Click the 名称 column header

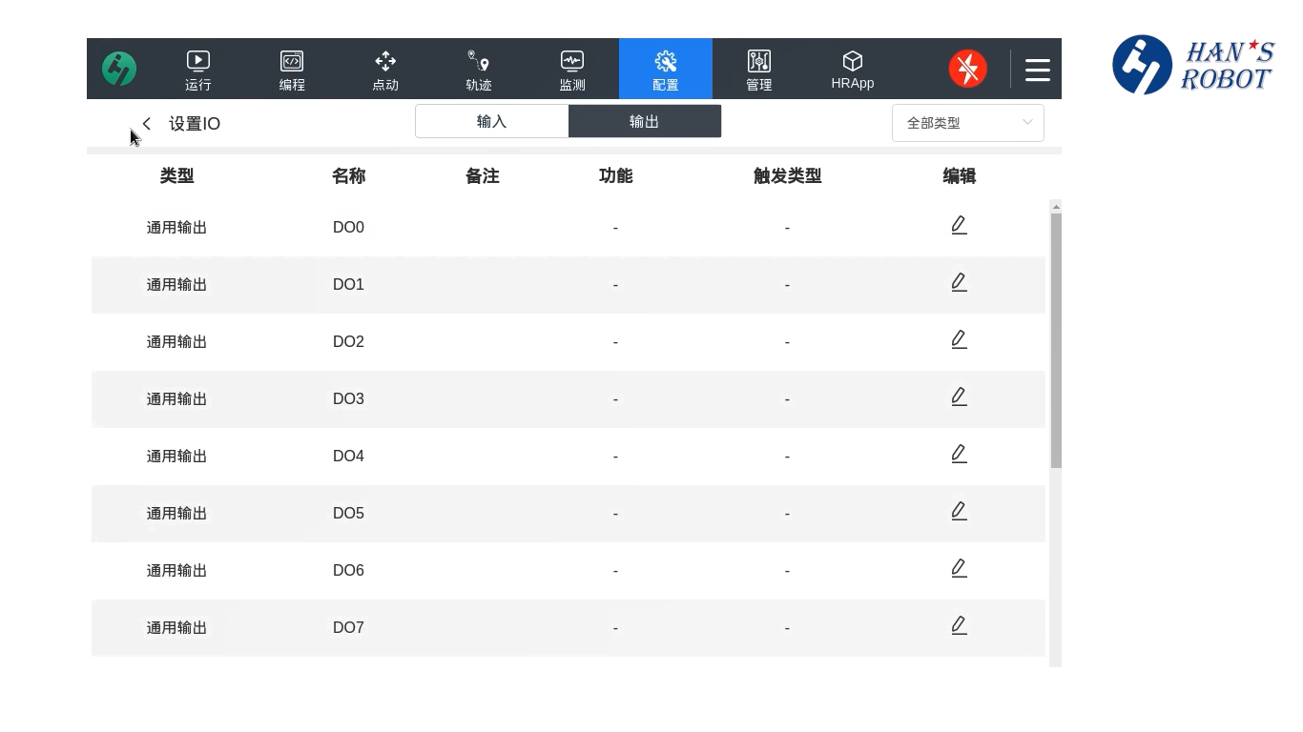(348, 176)
